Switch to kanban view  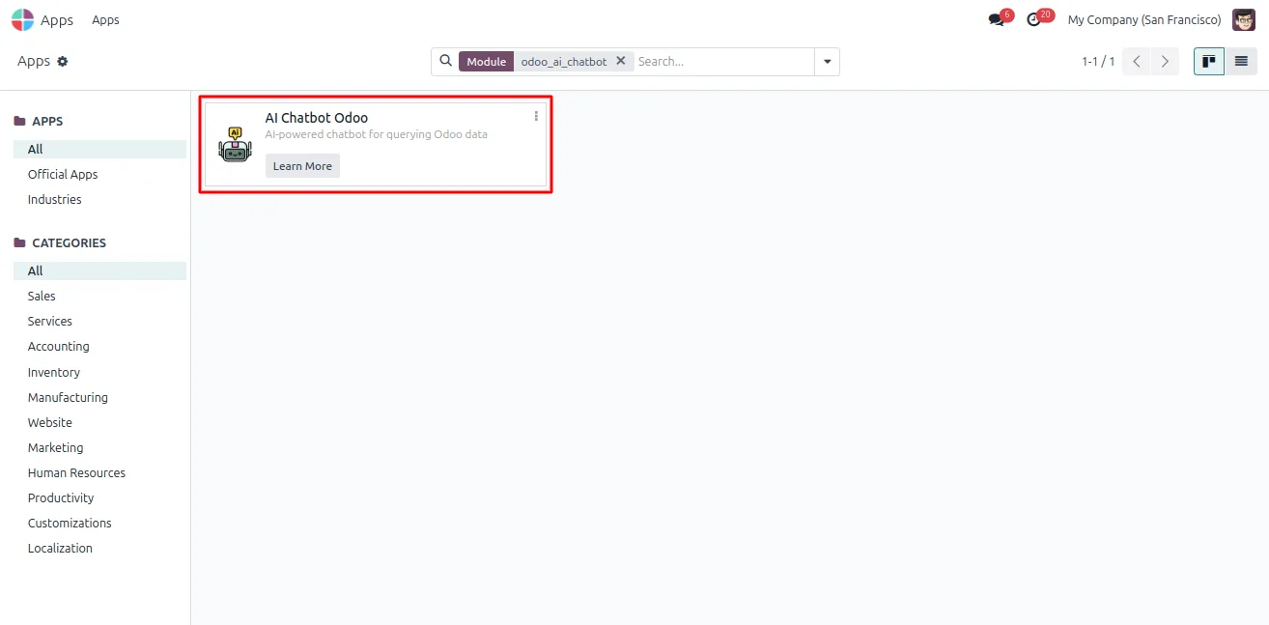(1209, 62)
